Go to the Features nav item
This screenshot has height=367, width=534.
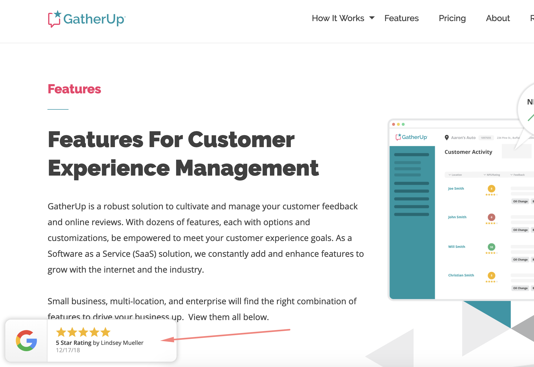(401, 18)
